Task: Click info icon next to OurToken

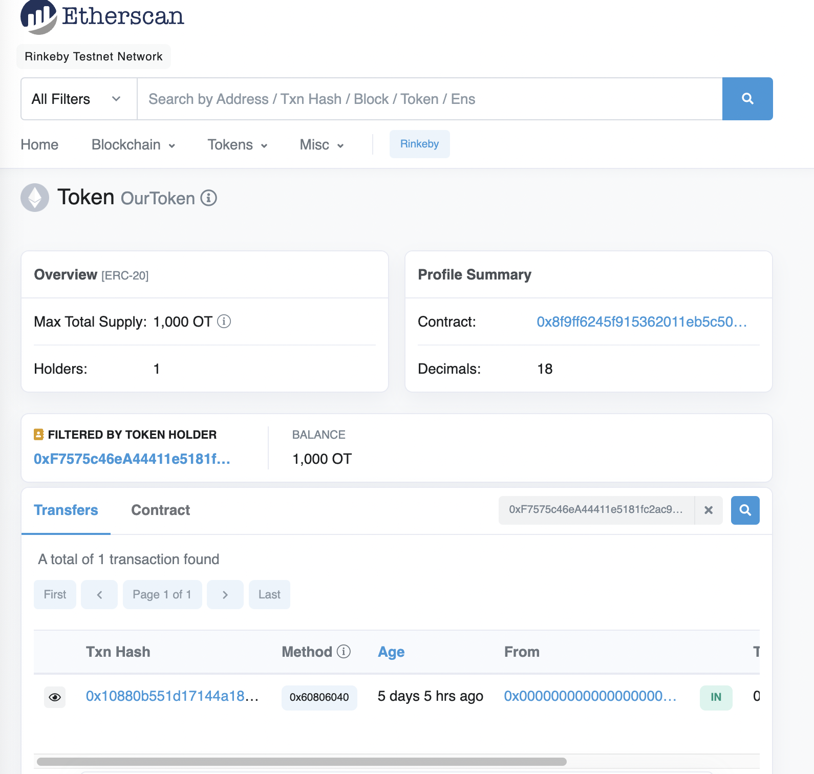Action: tap(208, 198)
